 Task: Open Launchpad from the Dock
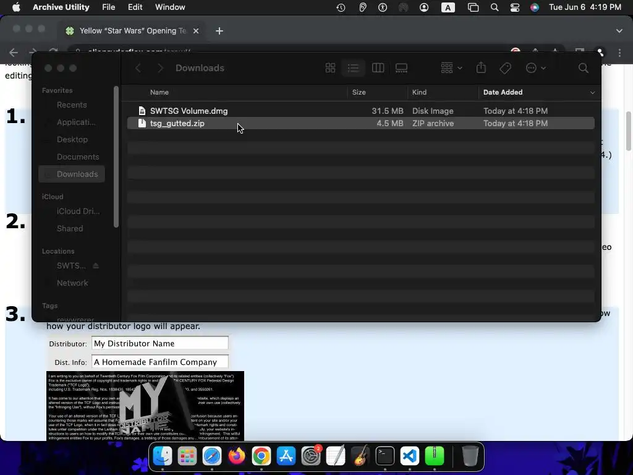pyautogui.click(x=187, y=456)
